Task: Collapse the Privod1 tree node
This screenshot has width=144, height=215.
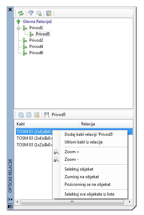Action: [18, 28]
